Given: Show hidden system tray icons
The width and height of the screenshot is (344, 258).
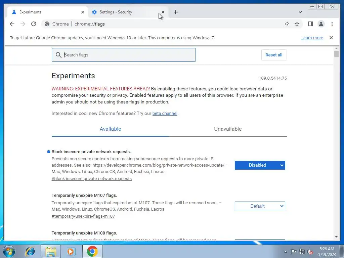Looking at the screenshot, I should [286, 252].
